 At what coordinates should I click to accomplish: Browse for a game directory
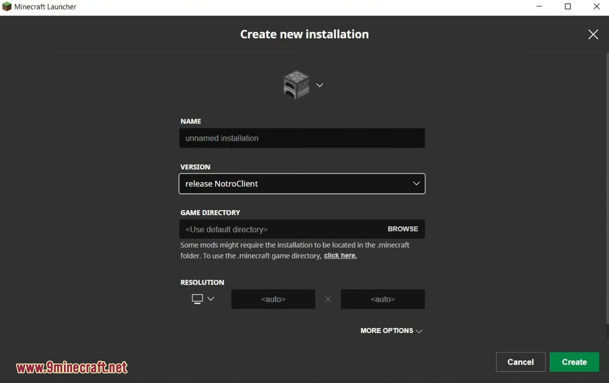click(403, 229)
